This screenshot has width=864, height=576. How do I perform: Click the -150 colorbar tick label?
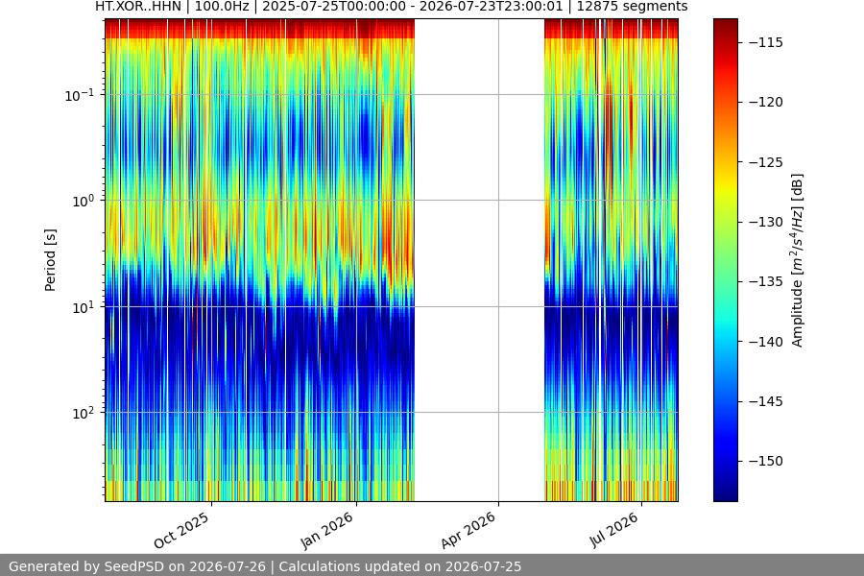766,461
